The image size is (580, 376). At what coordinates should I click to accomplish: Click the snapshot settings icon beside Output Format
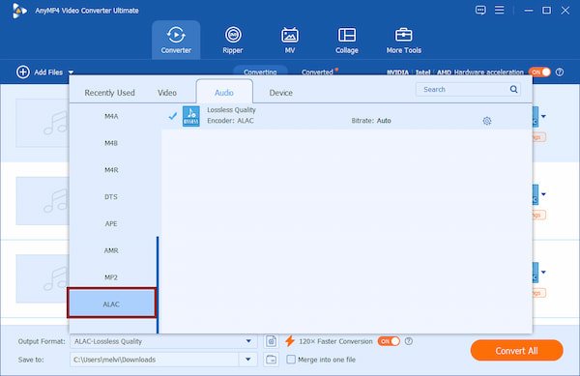(271, 341)
